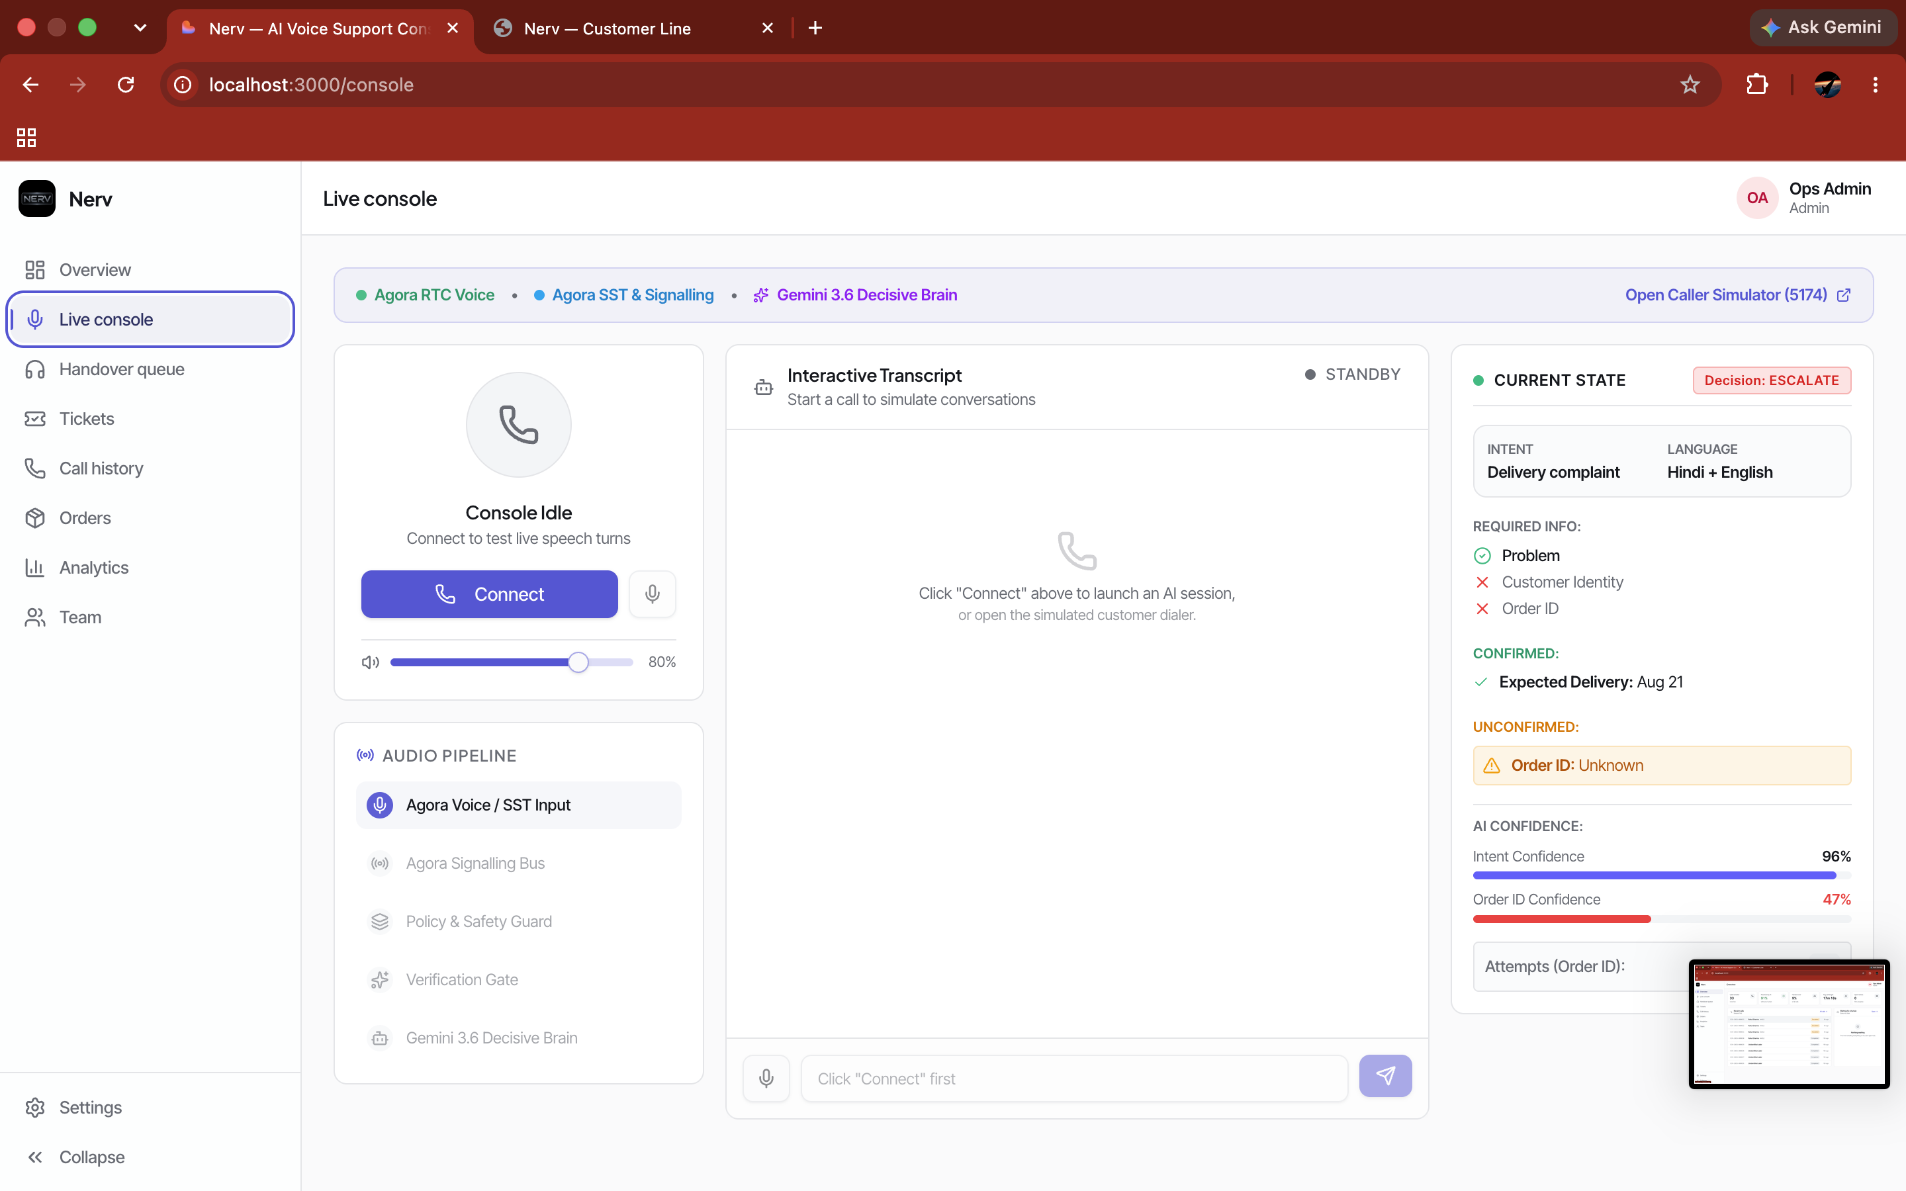Click the Audio Pipeline broadcast icon
Image resolution: width=1906 pixels, height=1191 pixels.
coord(365,756)
